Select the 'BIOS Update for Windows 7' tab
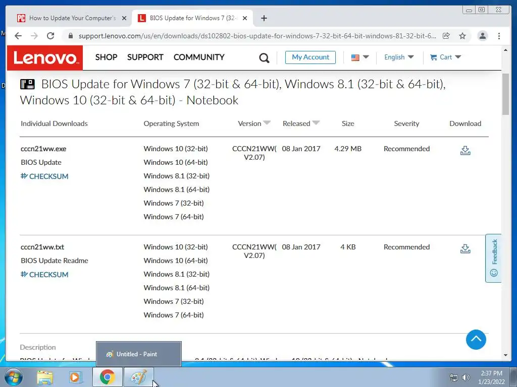This screenshot has width=517, height=387. click(x=193, y=18)
